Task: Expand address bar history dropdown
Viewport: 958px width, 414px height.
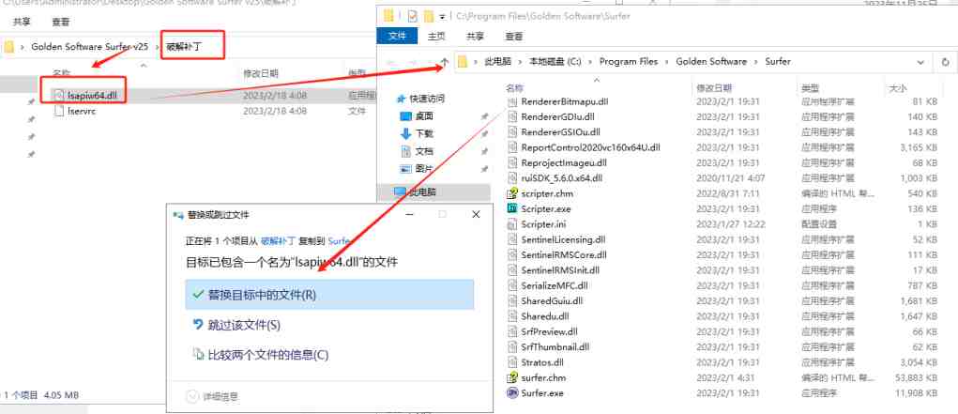Action: point(920,62)
